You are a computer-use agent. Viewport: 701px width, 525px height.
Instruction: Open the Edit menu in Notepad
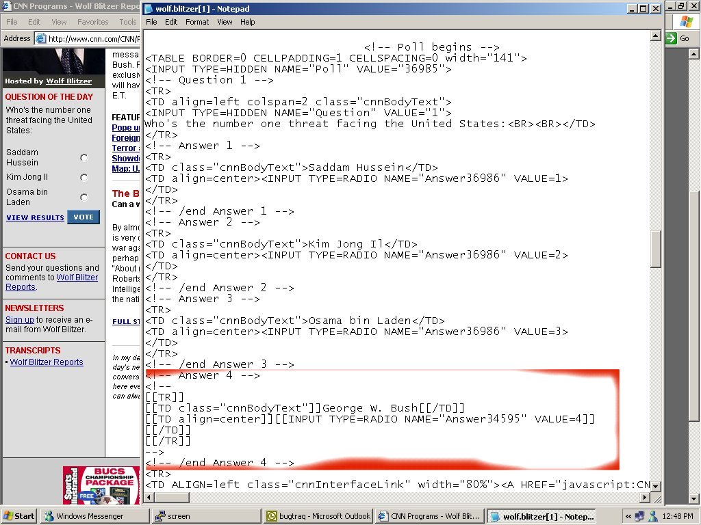click(171, 22)
